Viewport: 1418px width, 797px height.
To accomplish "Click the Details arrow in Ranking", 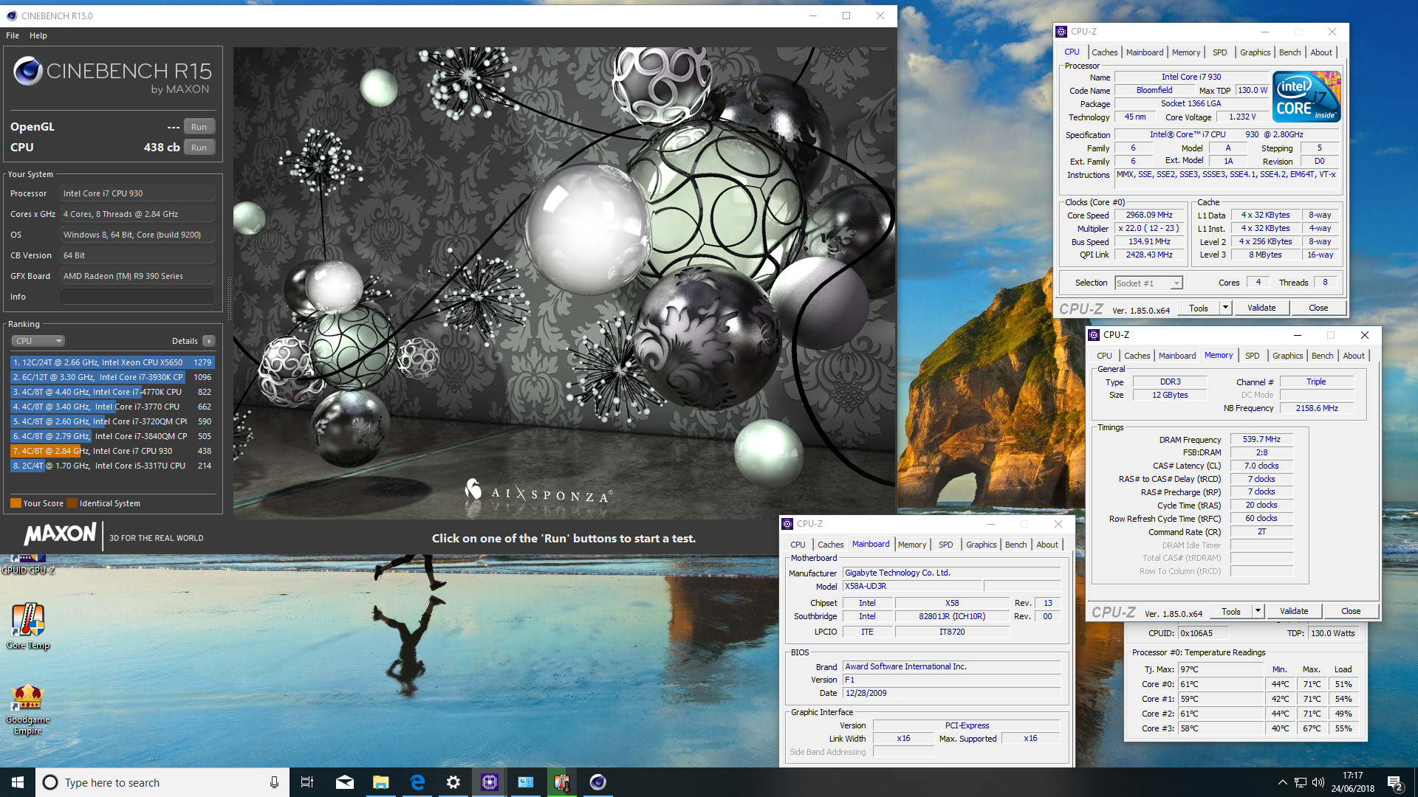I will [x=209, y=341].
